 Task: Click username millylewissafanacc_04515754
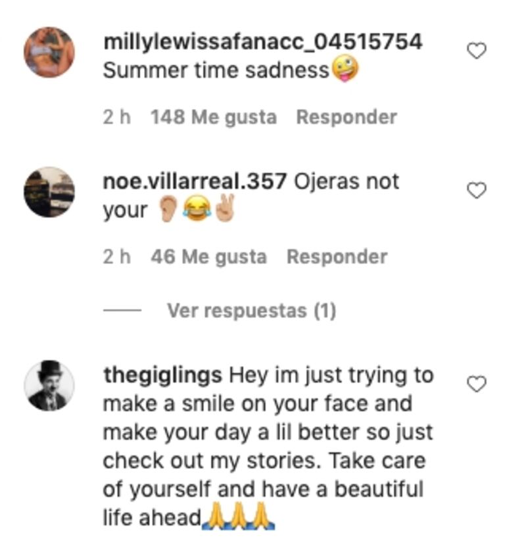(x=262, y=42)
